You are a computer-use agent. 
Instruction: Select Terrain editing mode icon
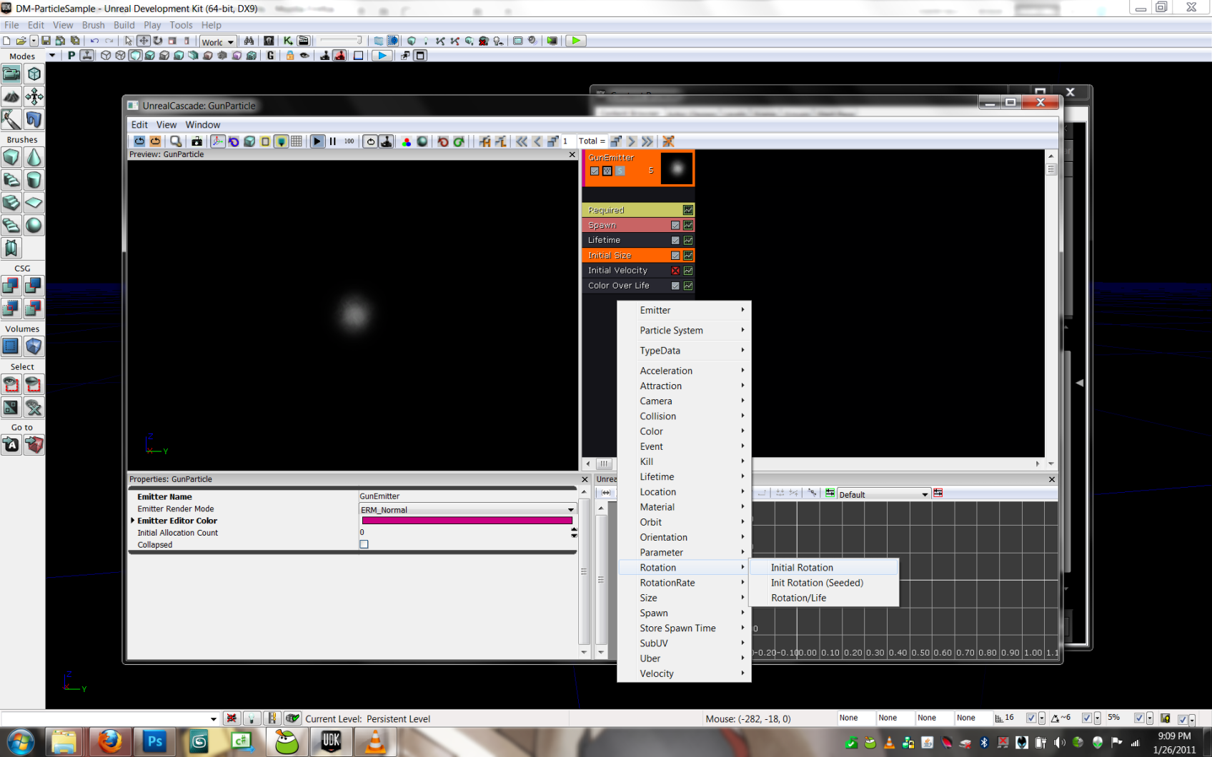point(11,96)
